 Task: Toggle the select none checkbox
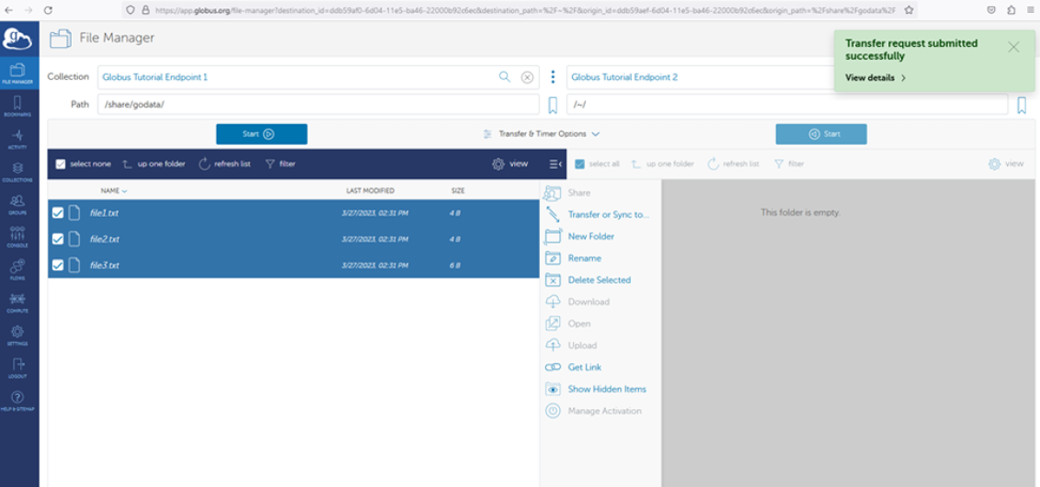[61, 164]
